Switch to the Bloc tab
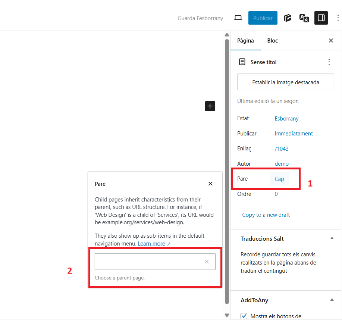 pos(272,41)
